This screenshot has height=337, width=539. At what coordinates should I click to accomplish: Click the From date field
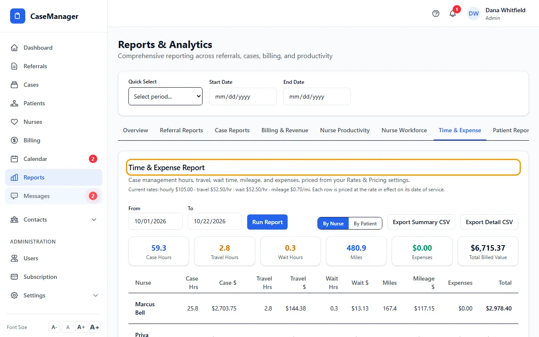click(155, 221)
